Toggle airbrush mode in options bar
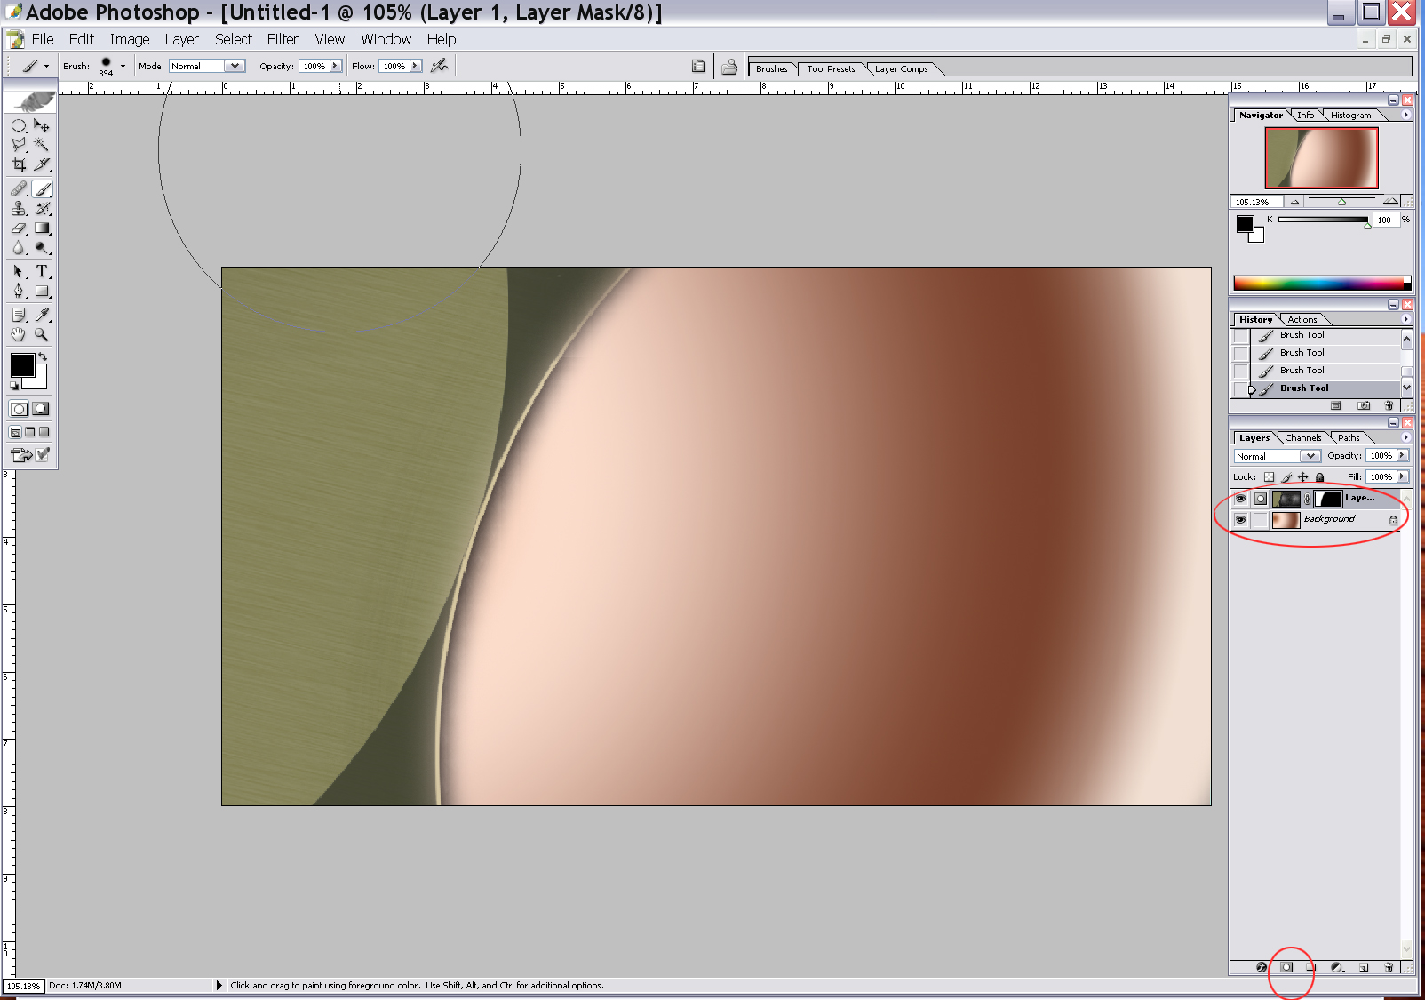 coord(439,65)
